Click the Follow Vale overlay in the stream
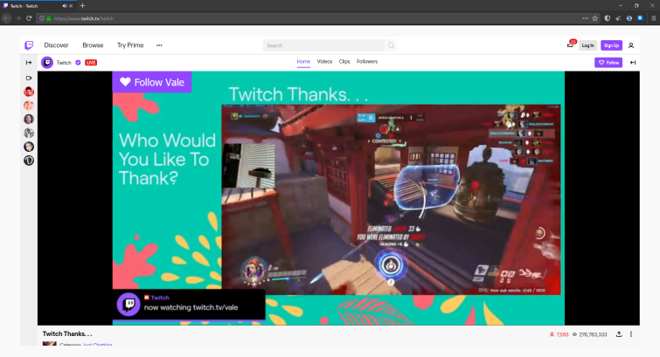Image resolution: width=660 pixels, height=357 pixels. (x=152, y=82)
